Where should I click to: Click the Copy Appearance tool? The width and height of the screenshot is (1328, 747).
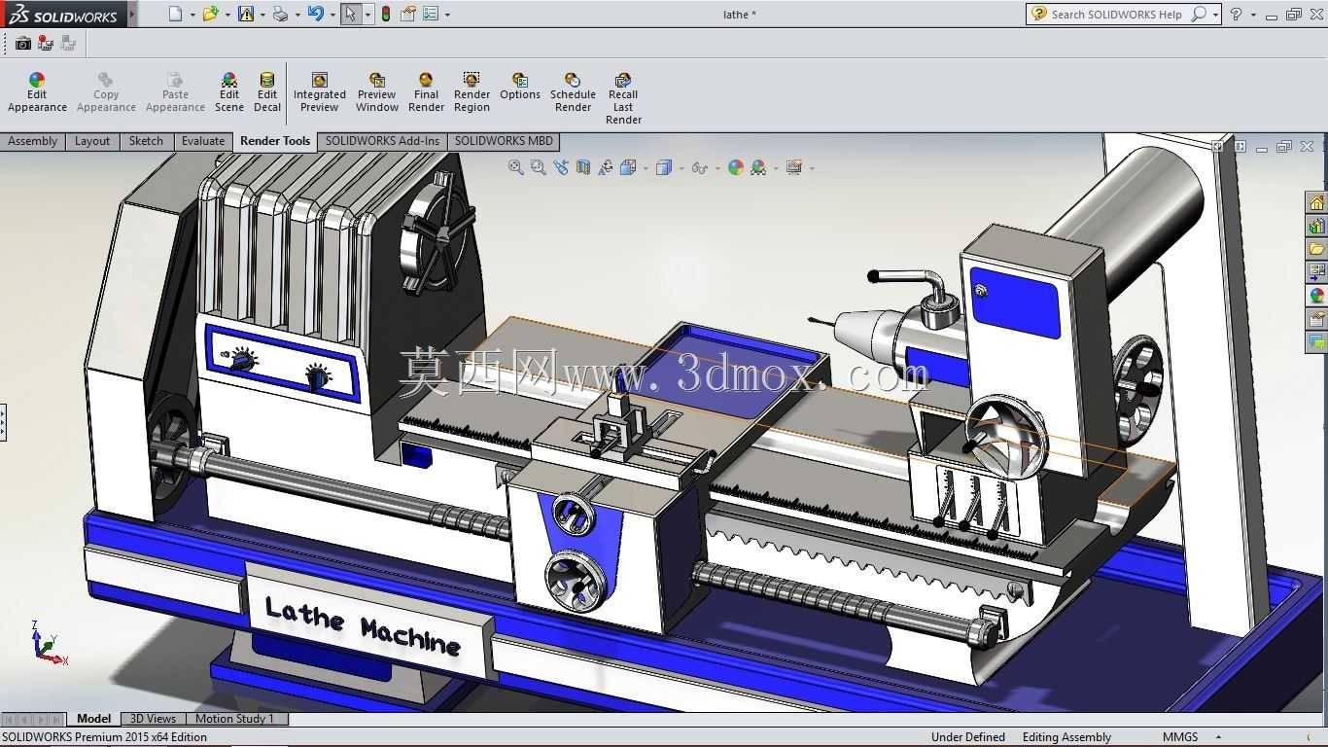tap(106, 93)
